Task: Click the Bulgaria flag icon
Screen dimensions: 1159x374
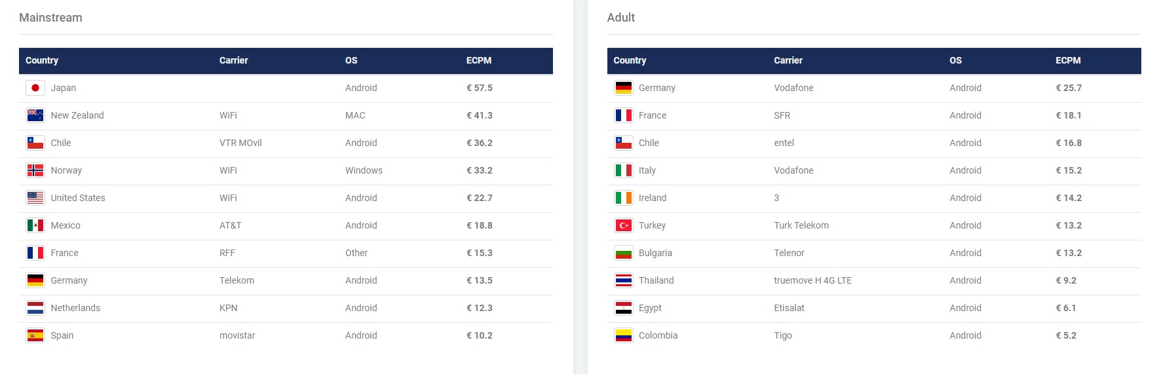Action: tap(624, 253)
